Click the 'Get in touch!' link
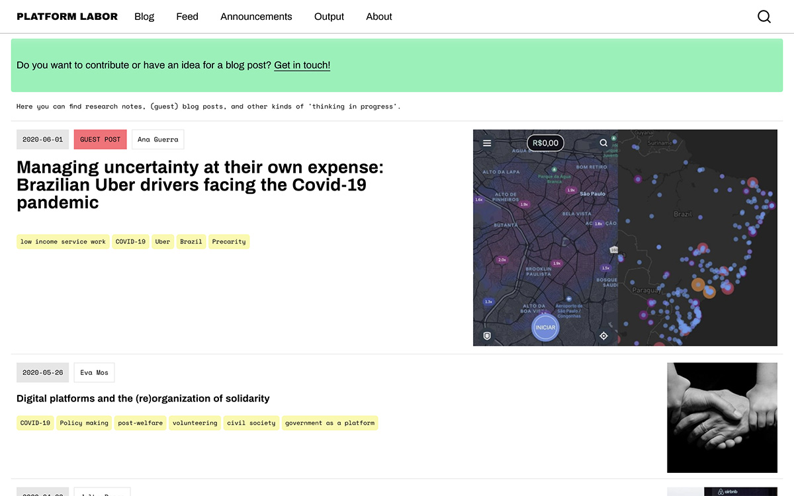This screenshot has width=794, height=496. [302, 65]
